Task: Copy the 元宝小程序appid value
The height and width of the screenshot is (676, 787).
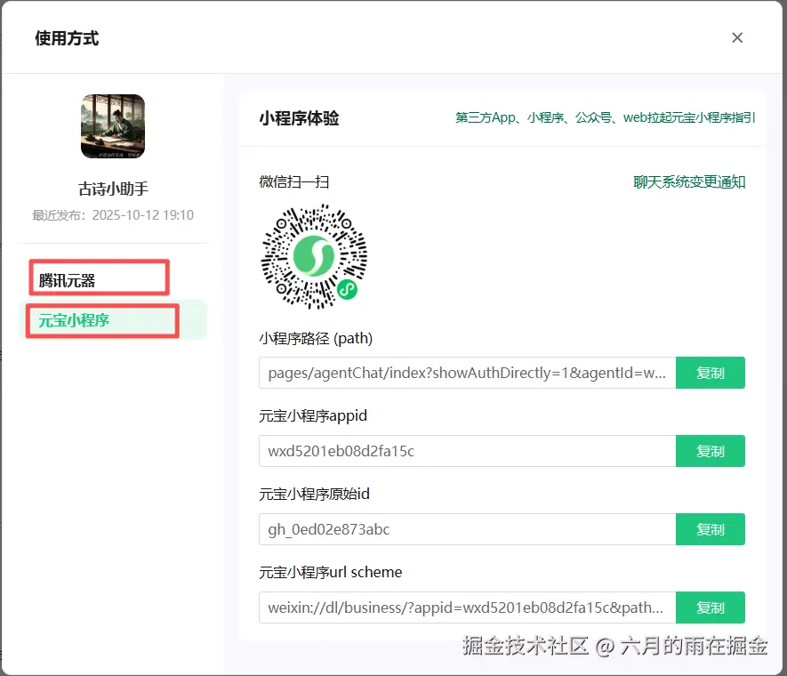Action: pos(711,451)
